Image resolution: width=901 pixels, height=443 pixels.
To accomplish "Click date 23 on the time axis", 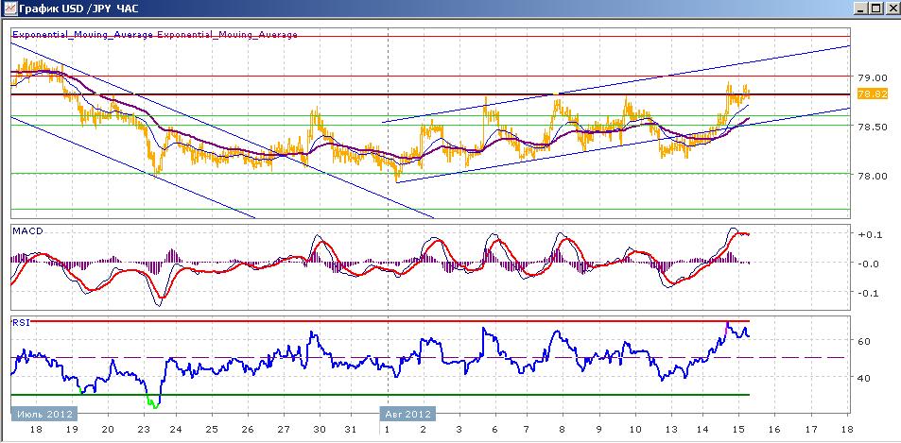I will 144,429.
